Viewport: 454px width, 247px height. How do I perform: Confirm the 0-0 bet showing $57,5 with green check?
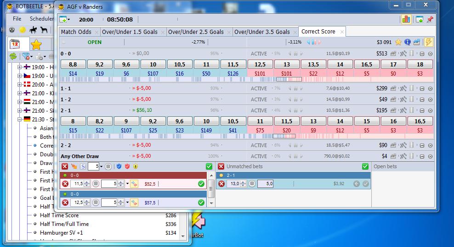coord(201,203)
